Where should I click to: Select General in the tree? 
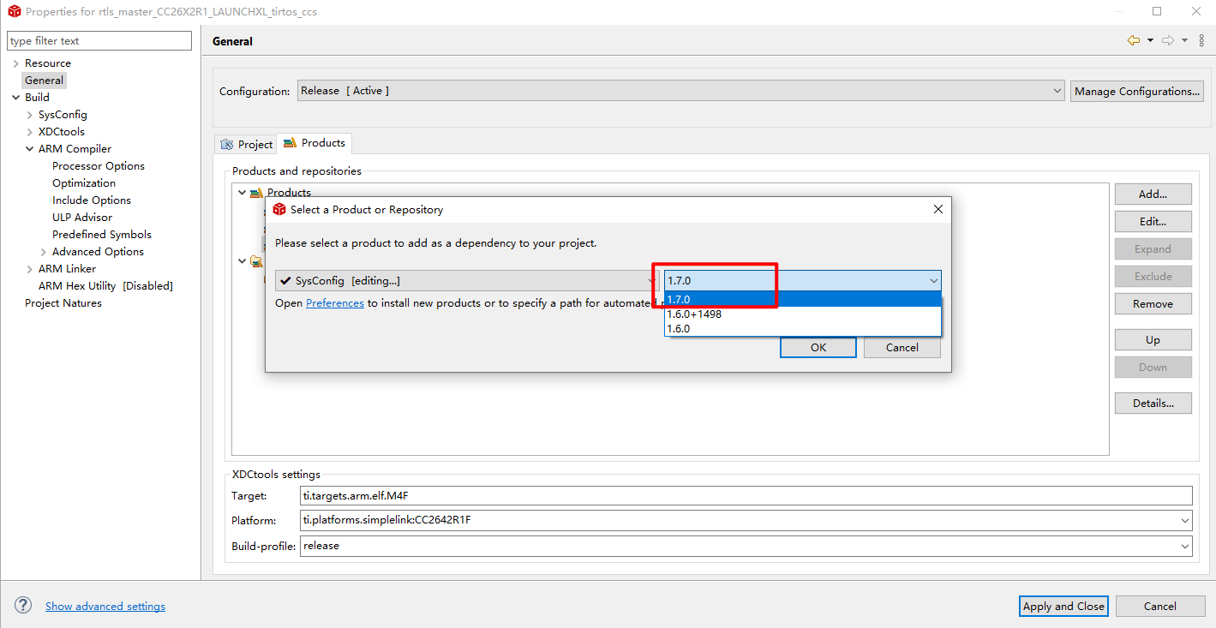coord(44,81)
